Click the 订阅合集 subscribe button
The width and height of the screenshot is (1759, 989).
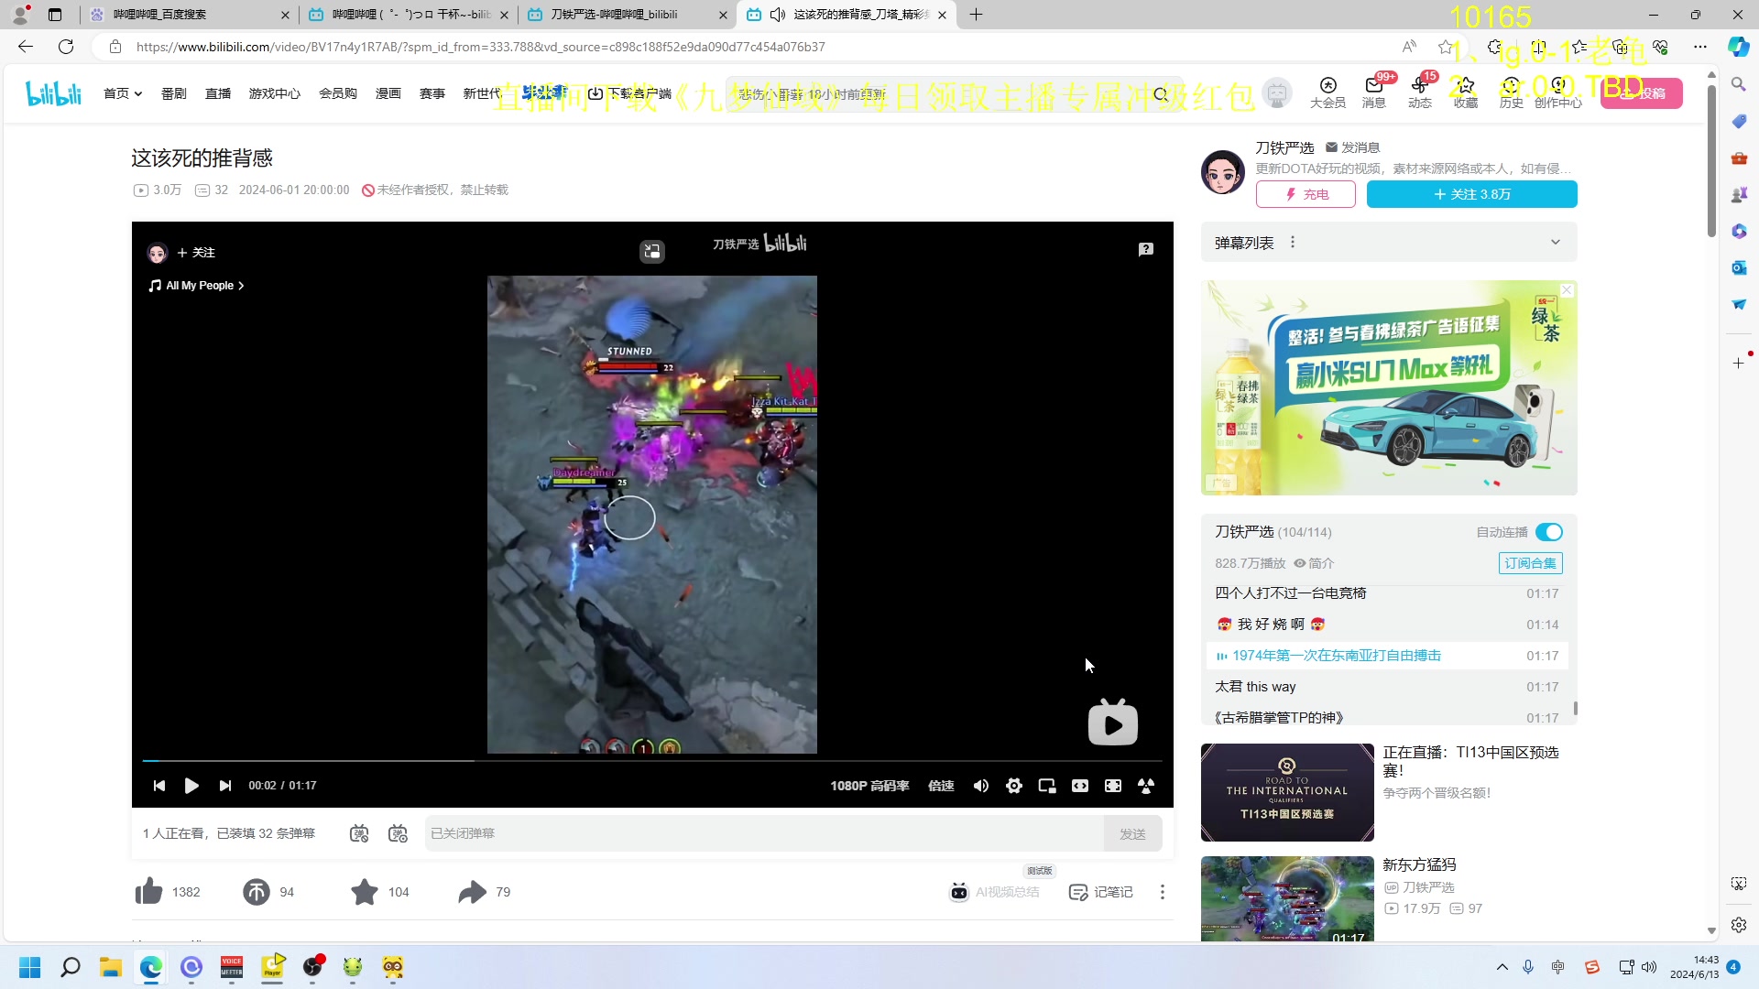(1530, 563)
